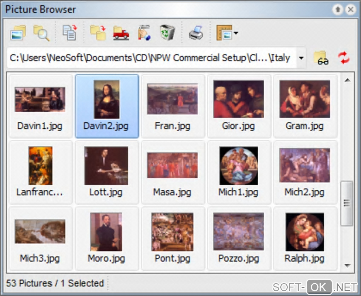The width and height of the screenshot is (361, 296).
Task: Close the Picture Browser panel
Action: 351,10
